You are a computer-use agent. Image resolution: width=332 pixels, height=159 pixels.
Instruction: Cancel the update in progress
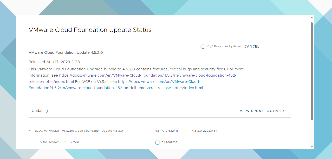point(252,47)
